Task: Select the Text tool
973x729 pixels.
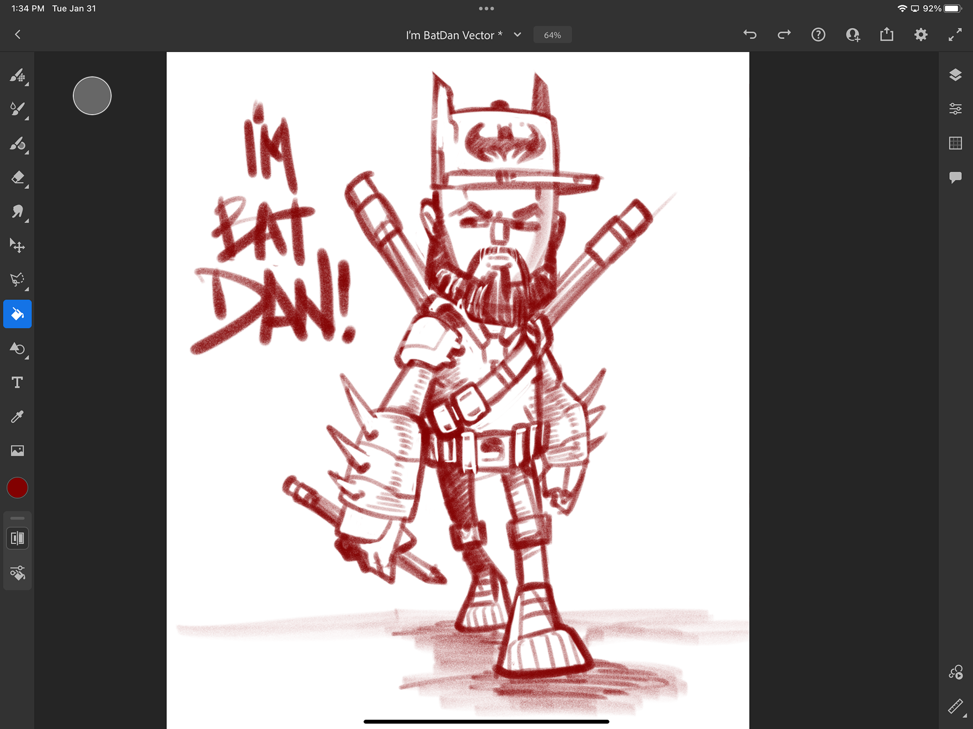Action: pyautogui.click(x=17, y=382)
